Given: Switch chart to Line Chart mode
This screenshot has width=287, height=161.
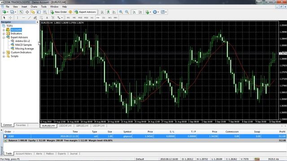Looking at the screenshot, I should click(114, 12).
